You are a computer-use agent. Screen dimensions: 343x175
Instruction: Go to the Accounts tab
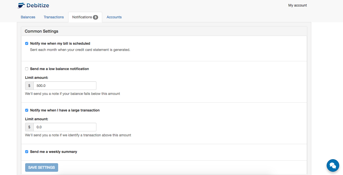pyautogui.click(x=114, y=17)
